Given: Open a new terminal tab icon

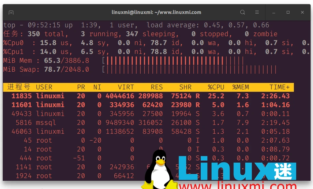Looking at the screenshot, I should pos(11,13).
